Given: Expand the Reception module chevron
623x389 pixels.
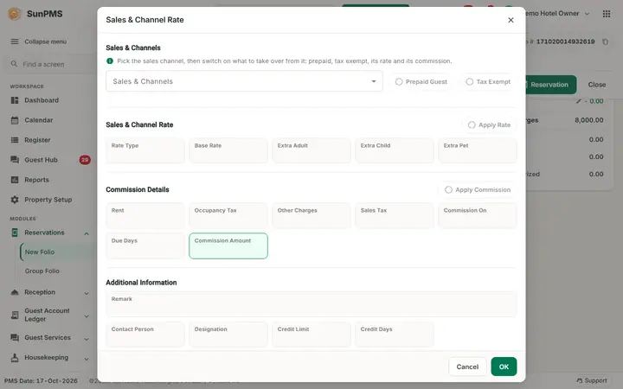Looking at the screenshot, I should pyautogui.click(x=87, y=293).
